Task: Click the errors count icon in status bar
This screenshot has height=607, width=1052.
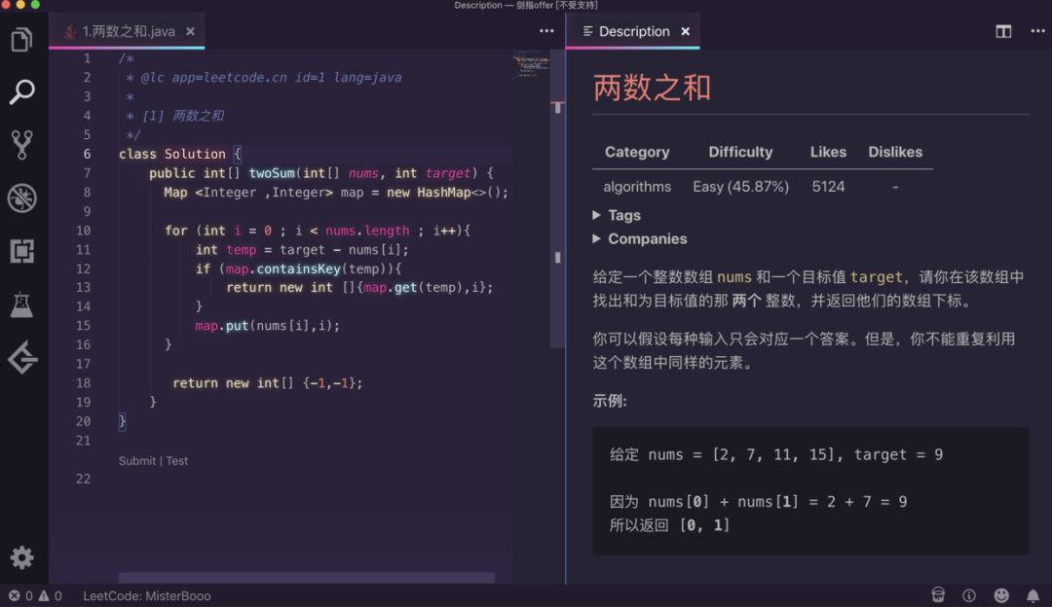Action: click(x=14, y=595)
